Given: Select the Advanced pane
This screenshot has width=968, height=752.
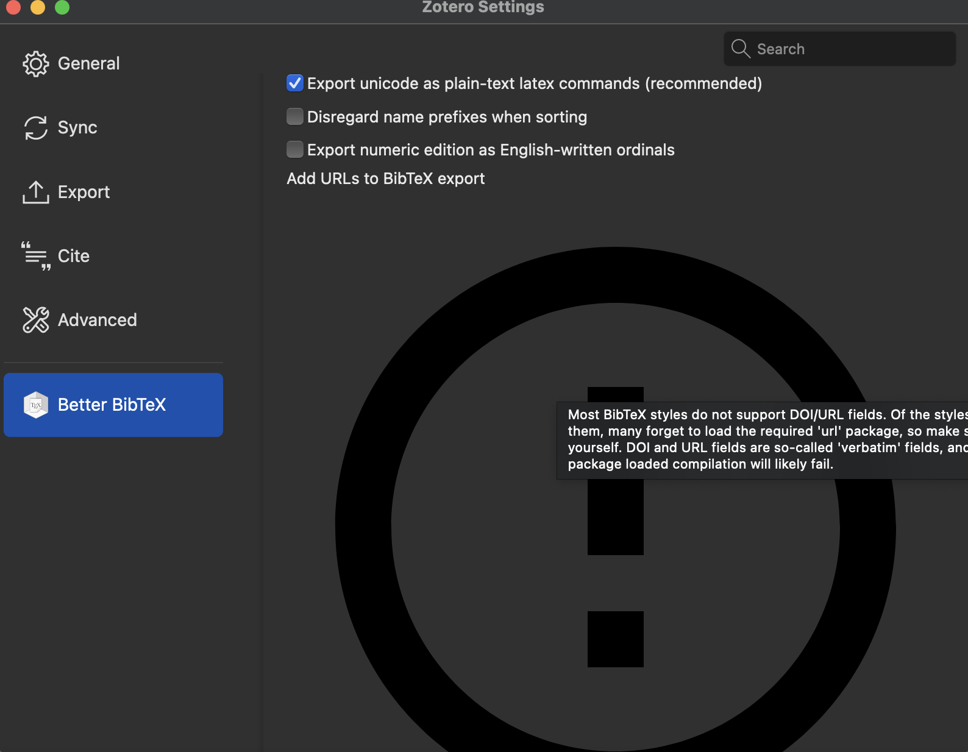Looking at the screenshot, I should click(113, 320).
